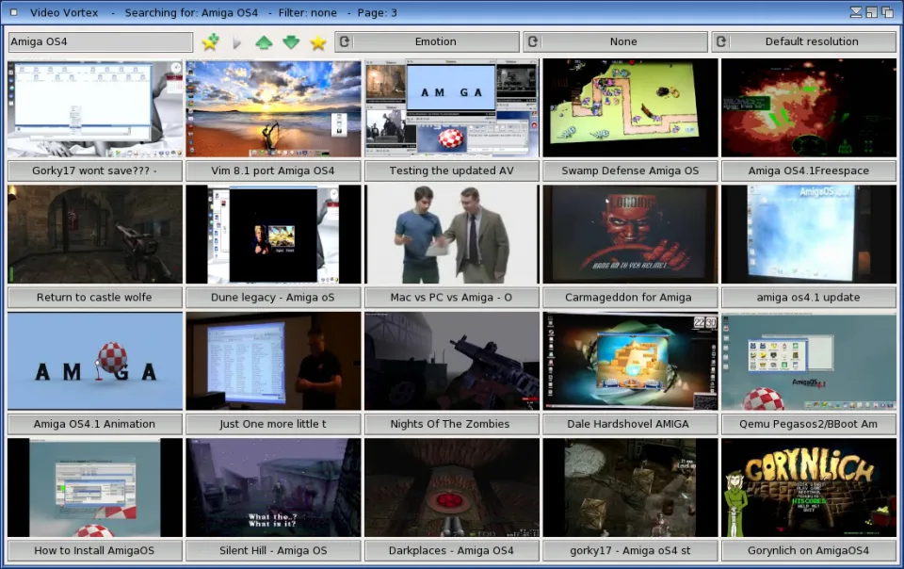
Task: Click the window depth gadget in title bar
Action: point(887,12)
